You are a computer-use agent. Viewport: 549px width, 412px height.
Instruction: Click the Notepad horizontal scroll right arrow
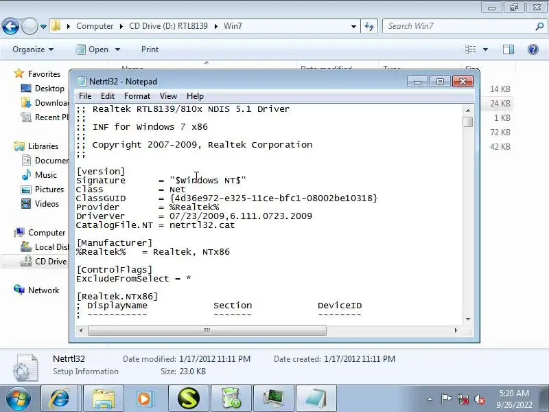pos(456,330)
